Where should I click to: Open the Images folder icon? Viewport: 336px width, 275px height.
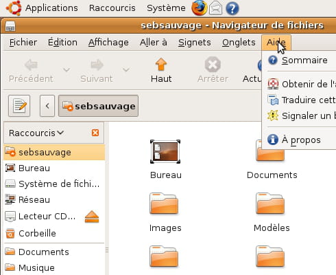pos(164,203)
